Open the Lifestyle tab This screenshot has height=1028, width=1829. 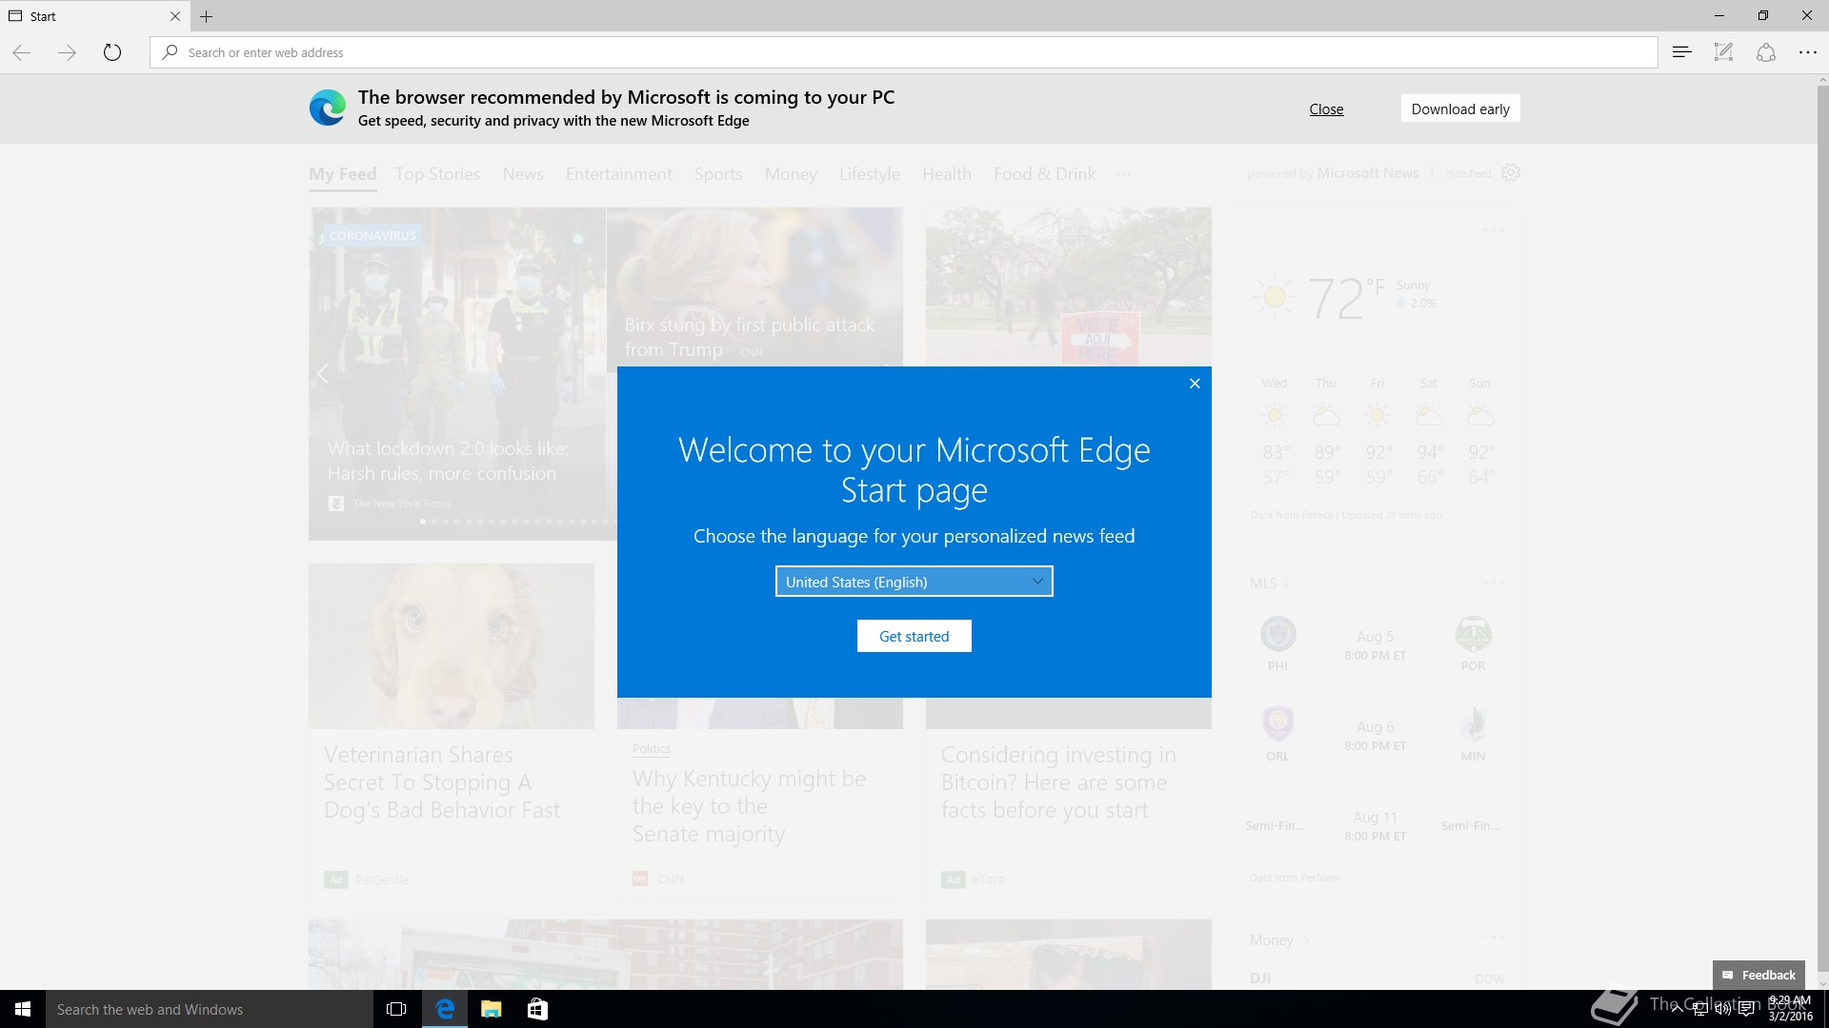coord(870,174)
